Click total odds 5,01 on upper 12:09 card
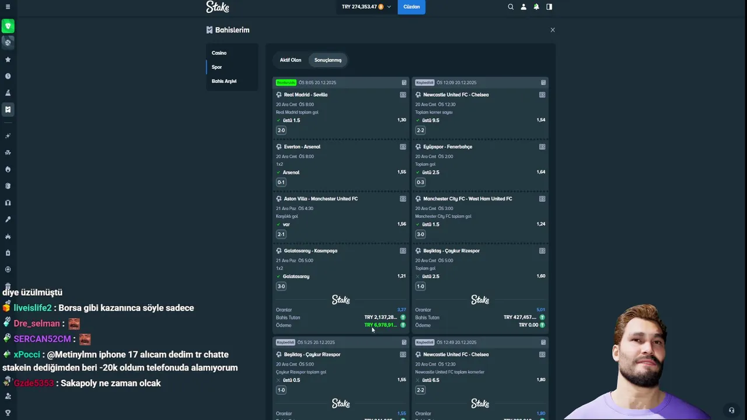The height and width of the screenshot is (420, 747). [541, 310]
